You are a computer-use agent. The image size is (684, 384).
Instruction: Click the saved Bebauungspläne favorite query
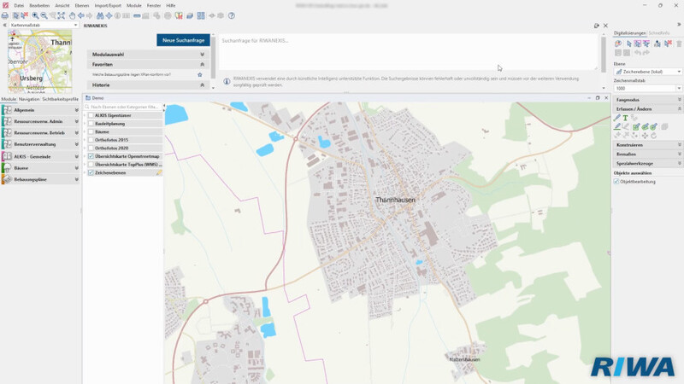132,75
